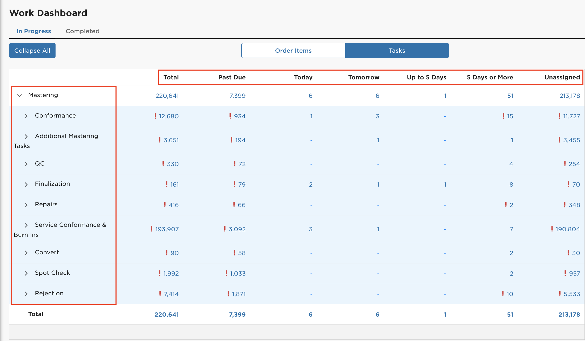Select the Tasks view toggle
This screenshot has height=341, width=585.
(397, 51)
